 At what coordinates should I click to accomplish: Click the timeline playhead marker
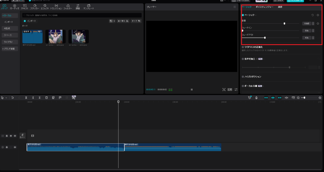coord(118,102)
